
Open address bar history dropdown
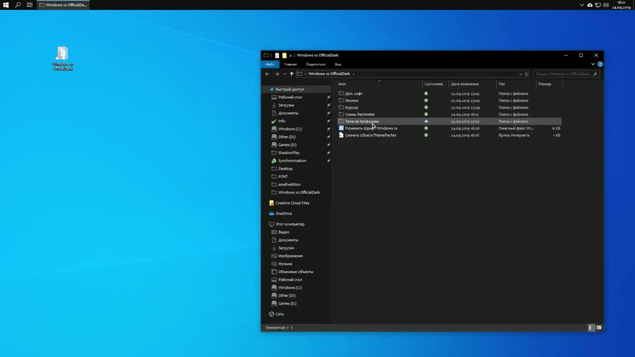tap(520, 74)
